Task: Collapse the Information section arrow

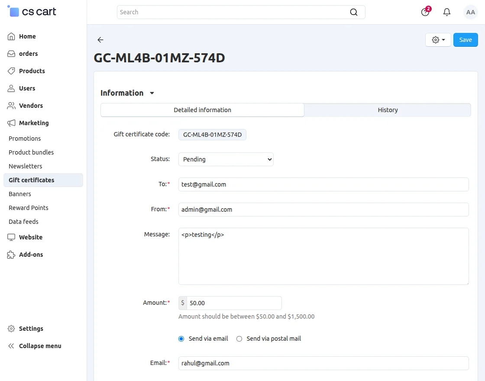Action: point(152,93)
